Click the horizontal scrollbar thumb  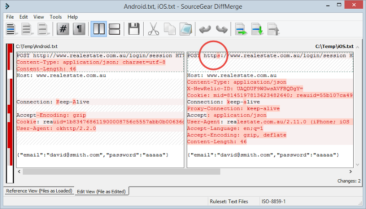121,171
